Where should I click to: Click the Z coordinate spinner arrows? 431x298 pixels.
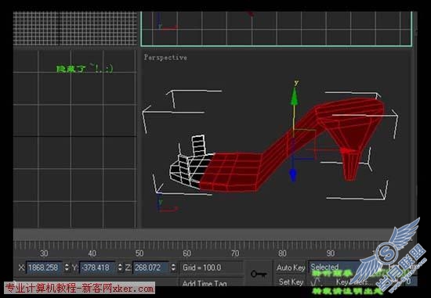(173, 267)
